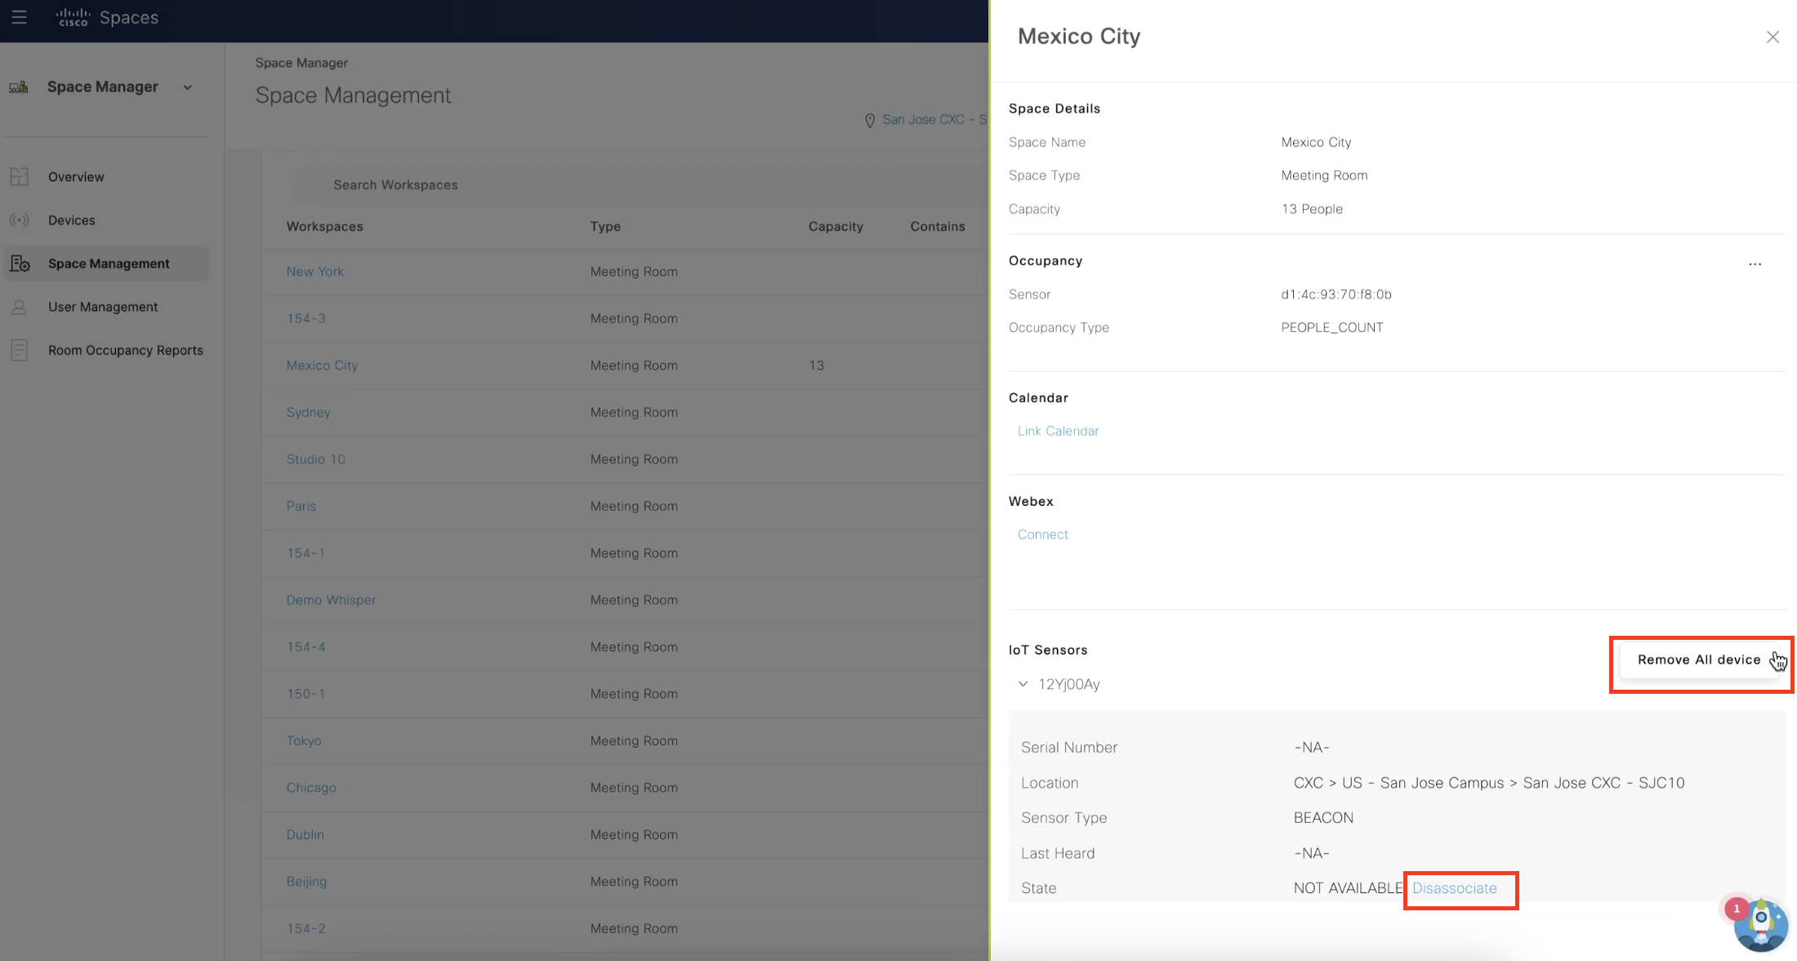Expand the Space Manager dropdown chevron
The image size is (1797, 961).
click(x=188, y=87)
